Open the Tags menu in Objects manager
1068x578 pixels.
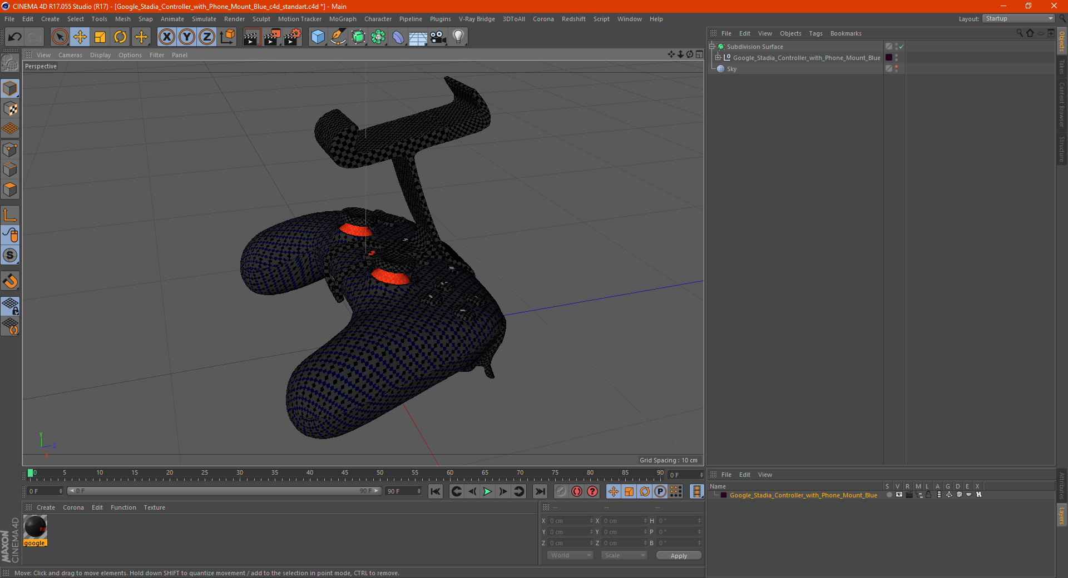(815, 33)
